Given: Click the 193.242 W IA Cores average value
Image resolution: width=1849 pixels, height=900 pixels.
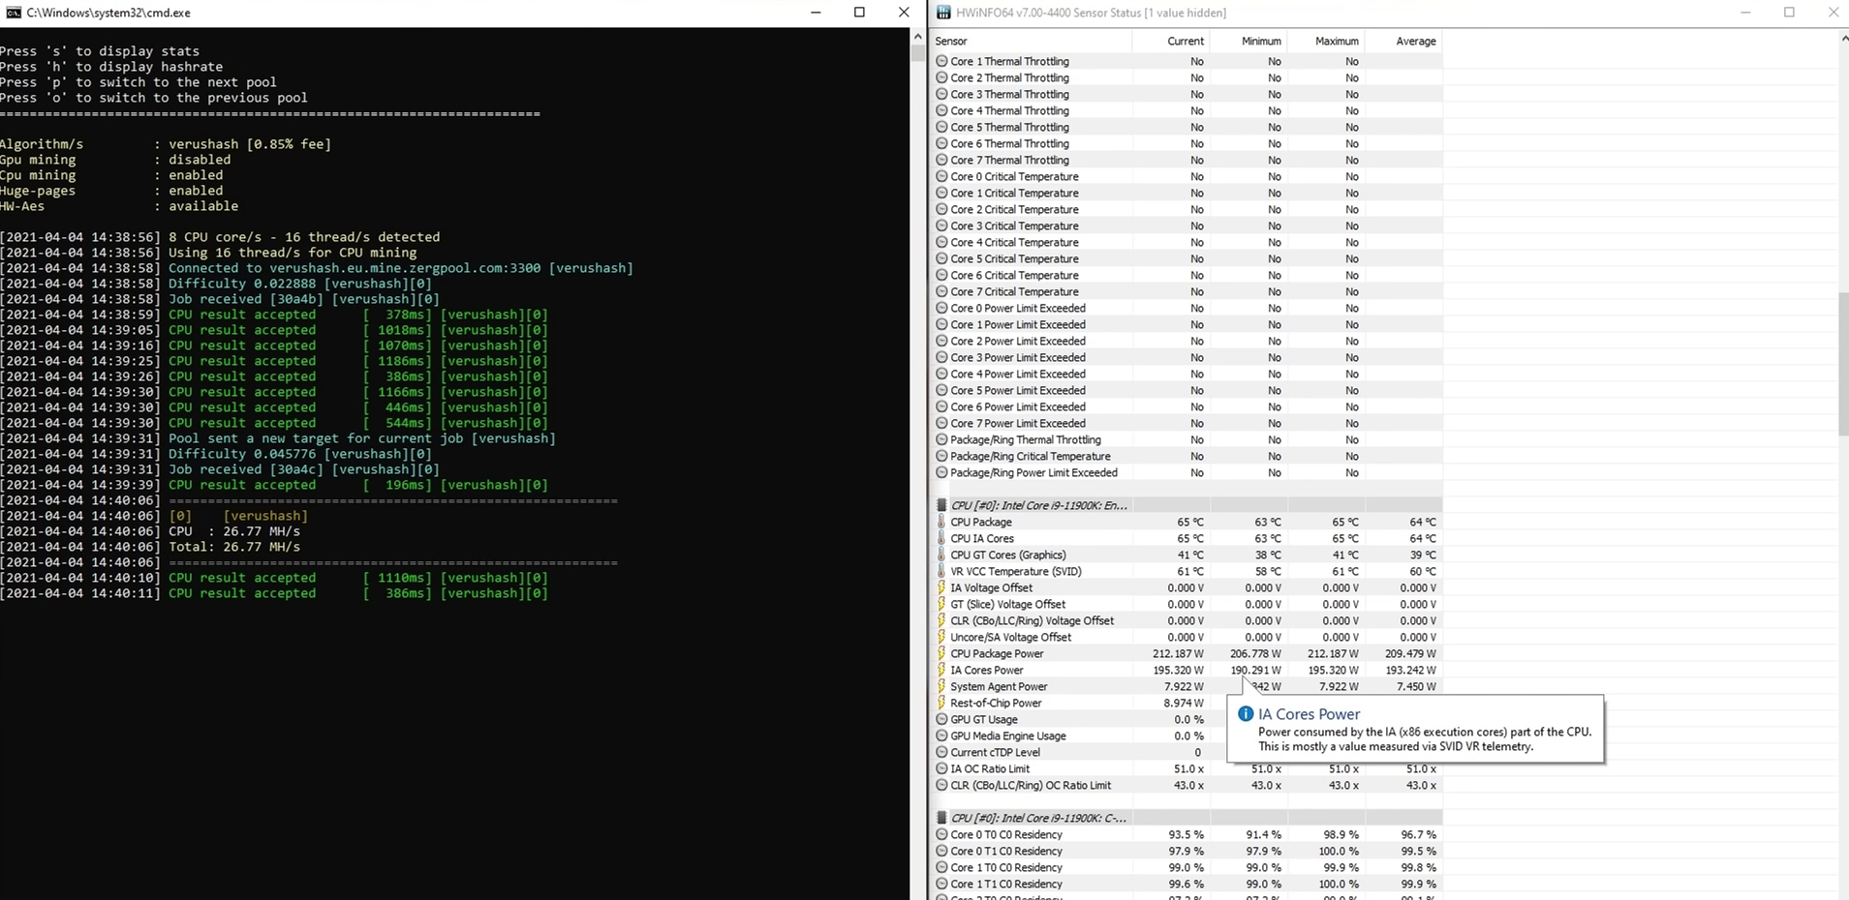Looking at the screenshot, I should click(1410, 670).
